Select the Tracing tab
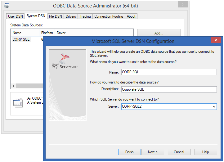 (x=85, y=16)
